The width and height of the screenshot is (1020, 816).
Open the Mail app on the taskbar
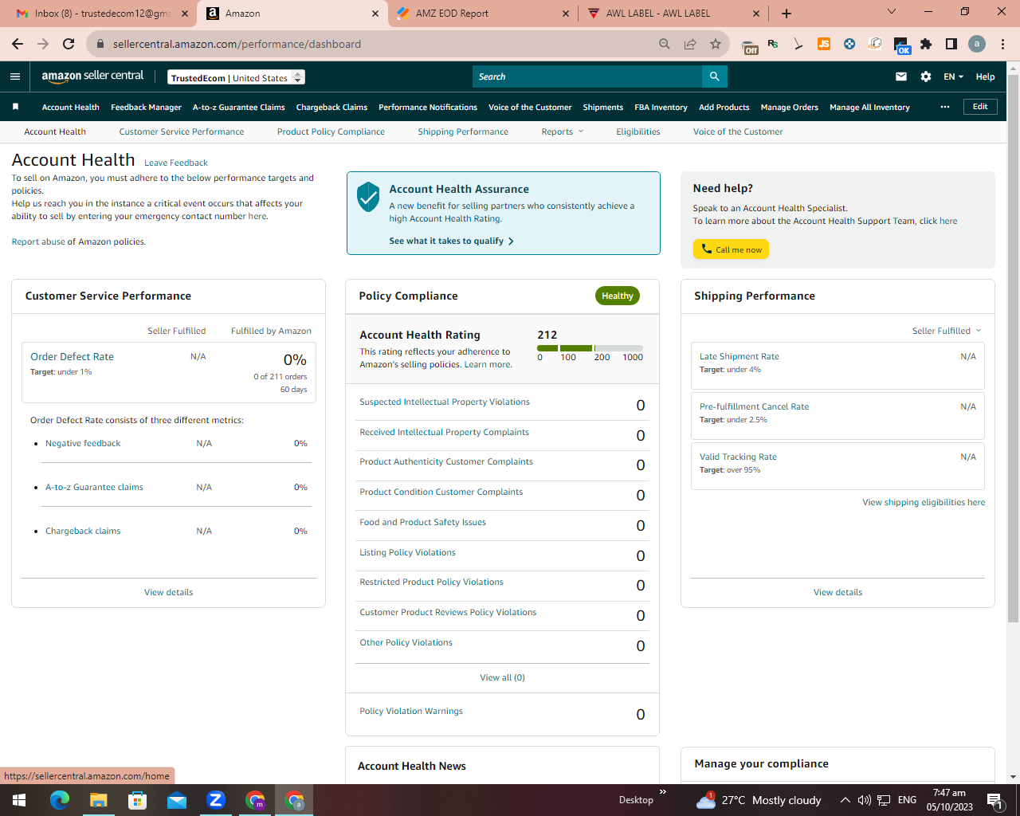[x=177, y=800]
